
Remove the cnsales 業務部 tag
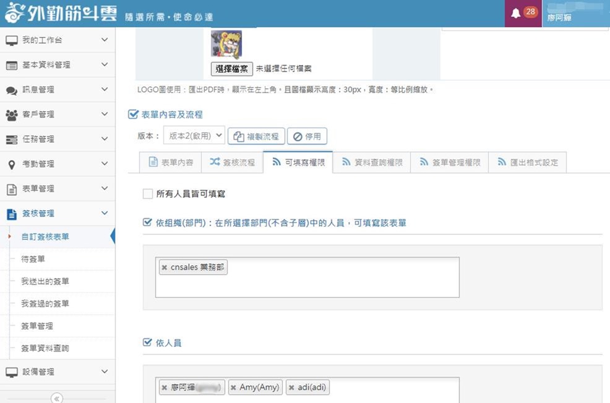164,267
